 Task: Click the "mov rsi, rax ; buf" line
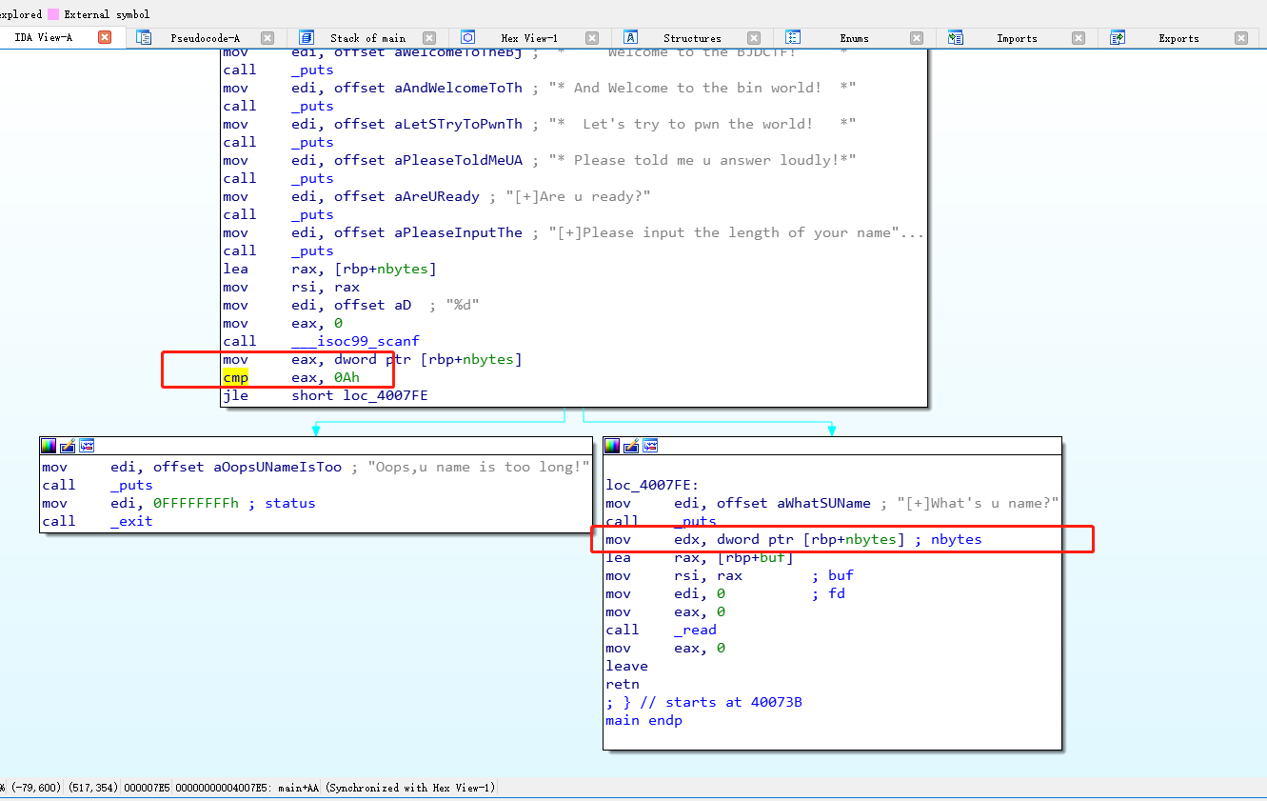729,575
